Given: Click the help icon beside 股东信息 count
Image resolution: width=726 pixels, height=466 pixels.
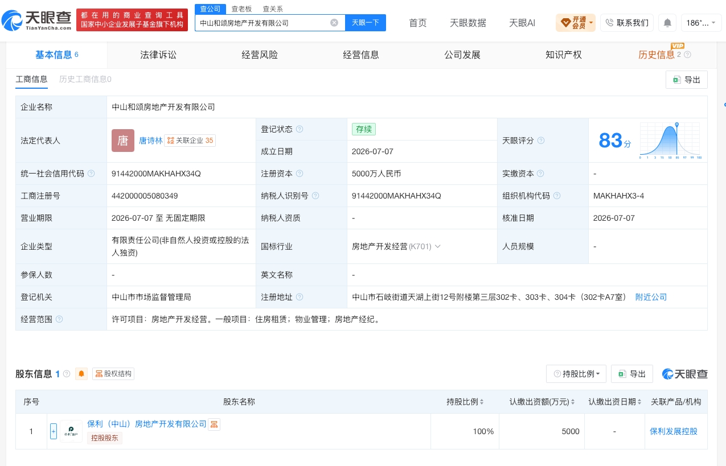Looking at the screenshot, I should click(x=67, y=374).
